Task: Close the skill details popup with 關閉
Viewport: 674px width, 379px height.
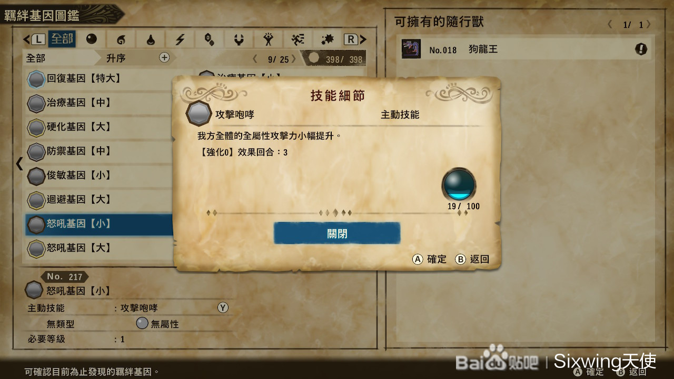Action: click(x=337, y=233)
